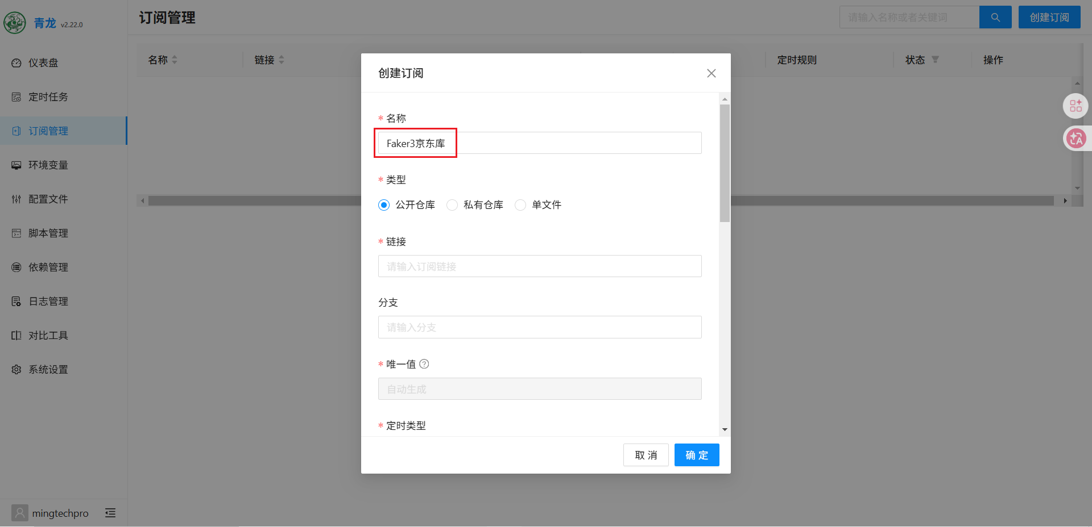Click the dialog scrollbar up arrow

tap(725, 99)
